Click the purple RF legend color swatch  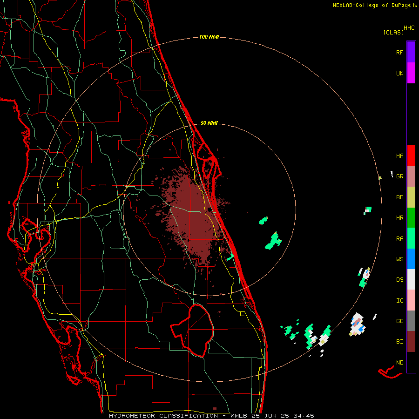pyautogui.click(x=411, y=52)
